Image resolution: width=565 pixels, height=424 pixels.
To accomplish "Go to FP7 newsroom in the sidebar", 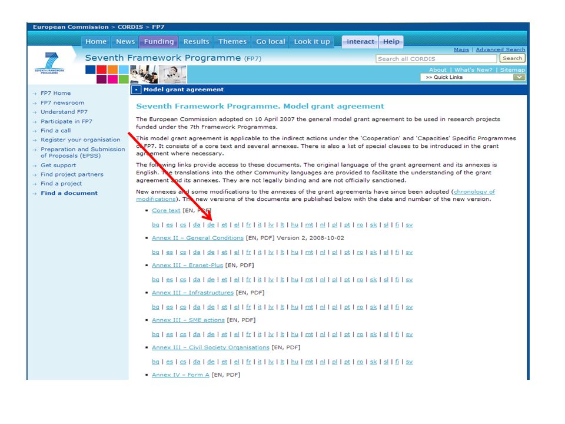I will point(62,102).
